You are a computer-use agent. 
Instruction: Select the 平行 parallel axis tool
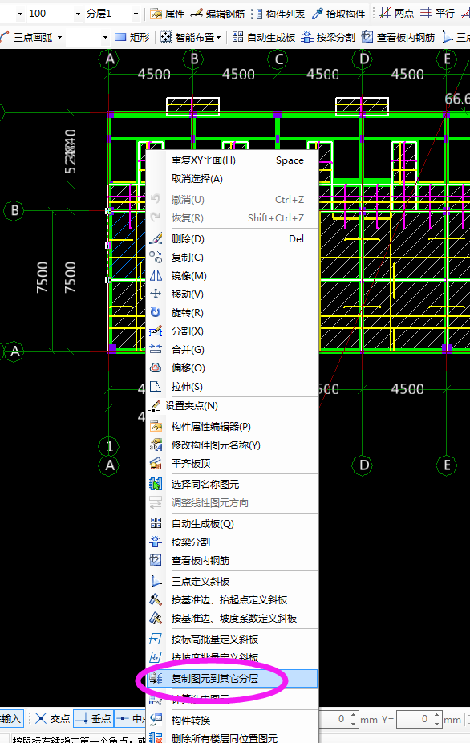[x=437, y=14]
